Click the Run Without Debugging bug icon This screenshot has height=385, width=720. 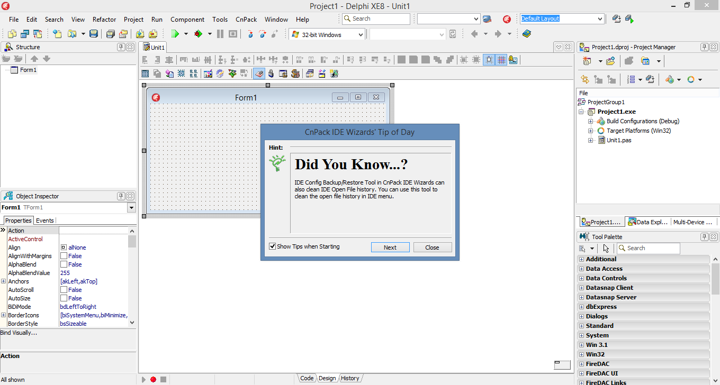(198, 34)
